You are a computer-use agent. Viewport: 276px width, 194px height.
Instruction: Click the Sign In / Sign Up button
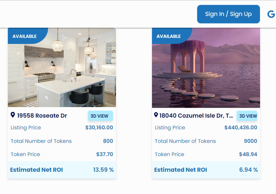pos(228,14)
